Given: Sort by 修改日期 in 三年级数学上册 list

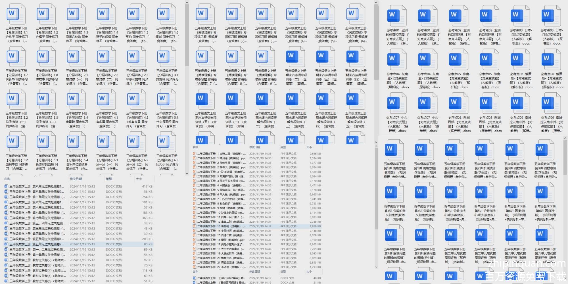Looking at the screenshot, I should 76,179.
